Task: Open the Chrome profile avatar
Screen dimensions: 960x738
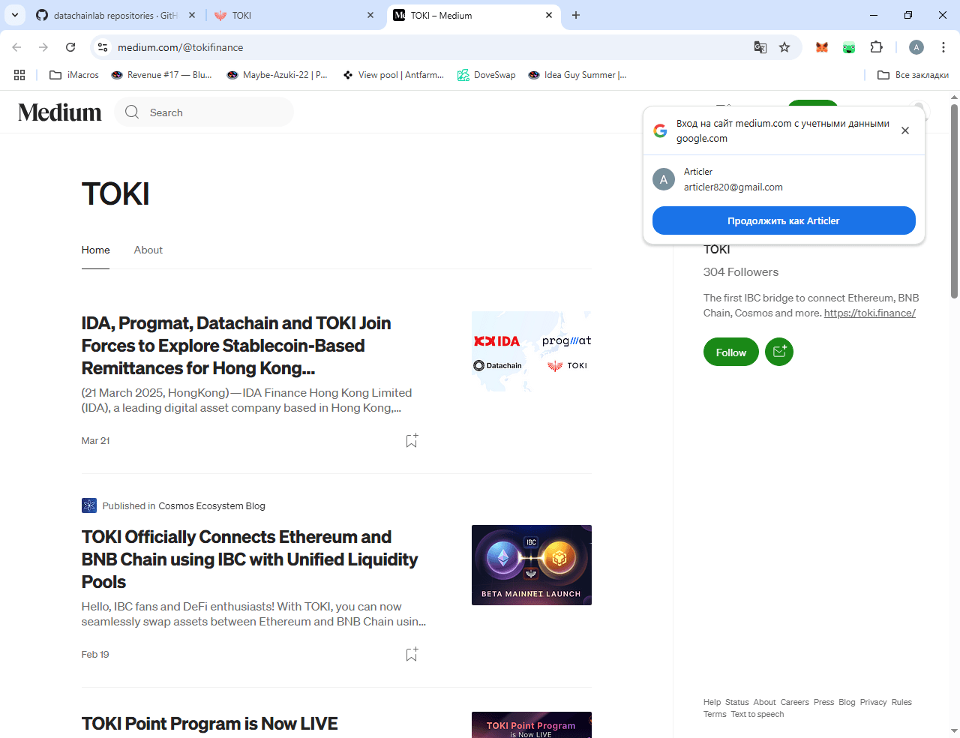Action: pos(916,47)
